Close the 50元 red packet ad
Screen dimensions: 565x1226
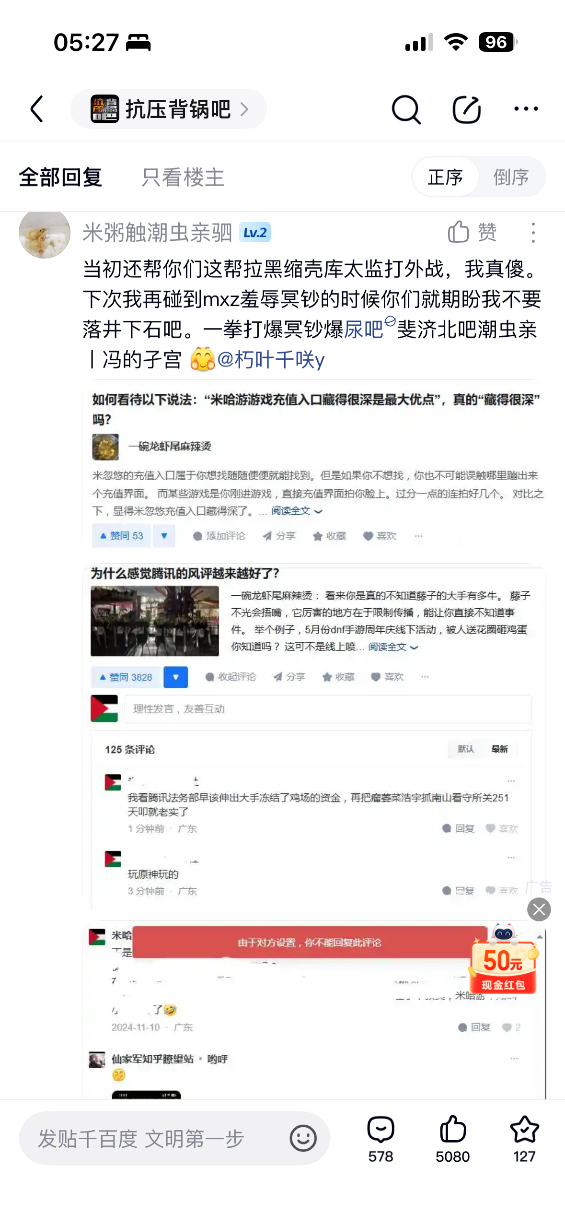(539, 909)
